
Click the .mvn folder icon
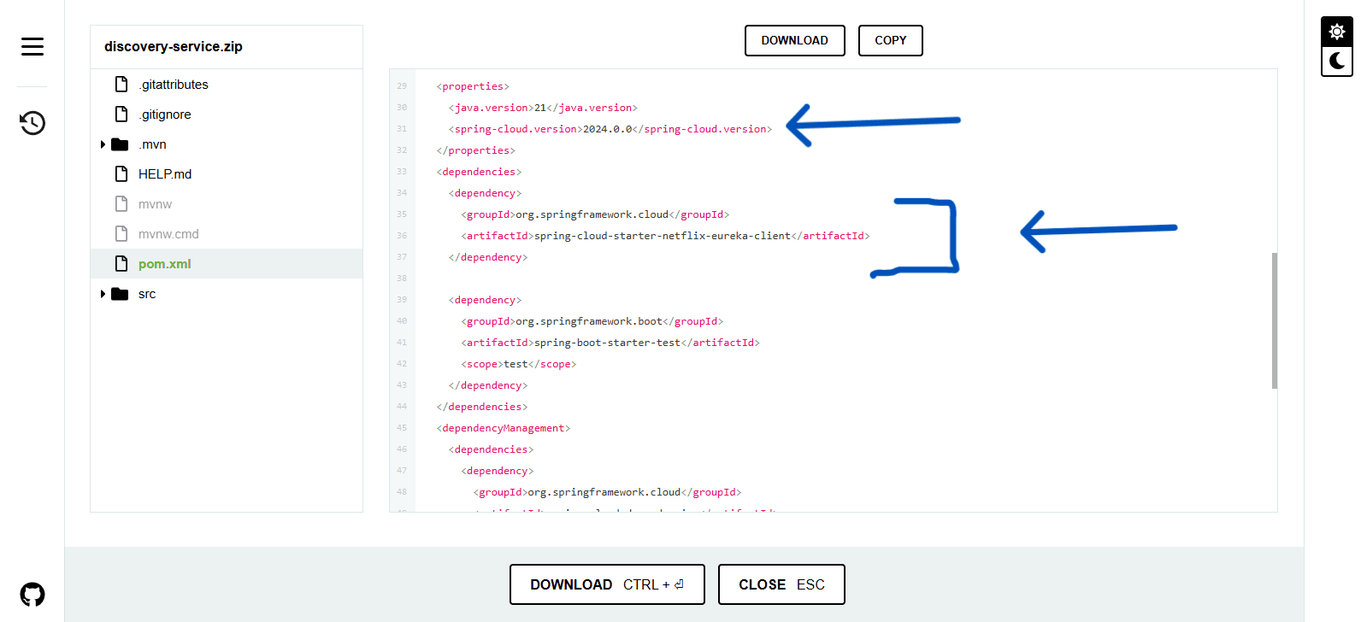coord(120,144)
